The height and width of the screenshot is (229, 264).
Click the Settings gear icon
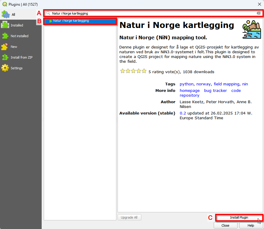coord(5,68)
